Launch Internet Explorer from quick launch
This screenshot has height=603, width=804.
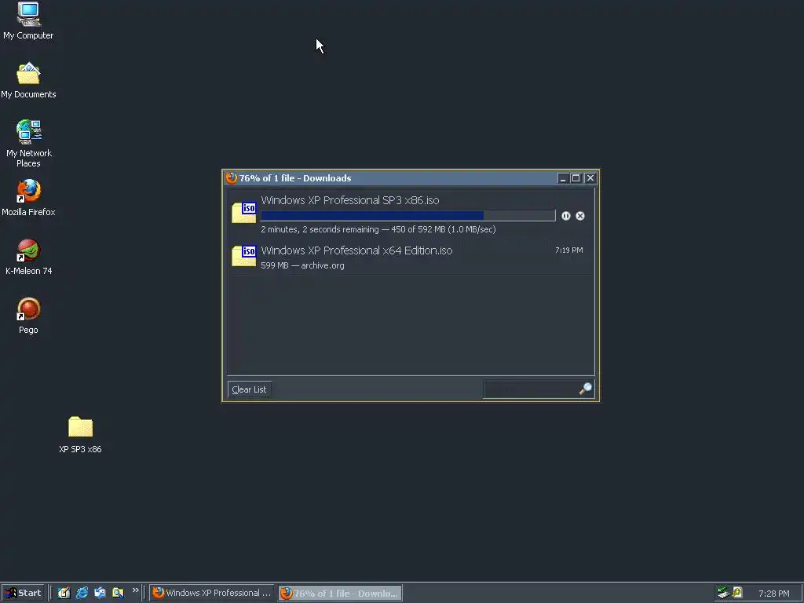(82, 593)
